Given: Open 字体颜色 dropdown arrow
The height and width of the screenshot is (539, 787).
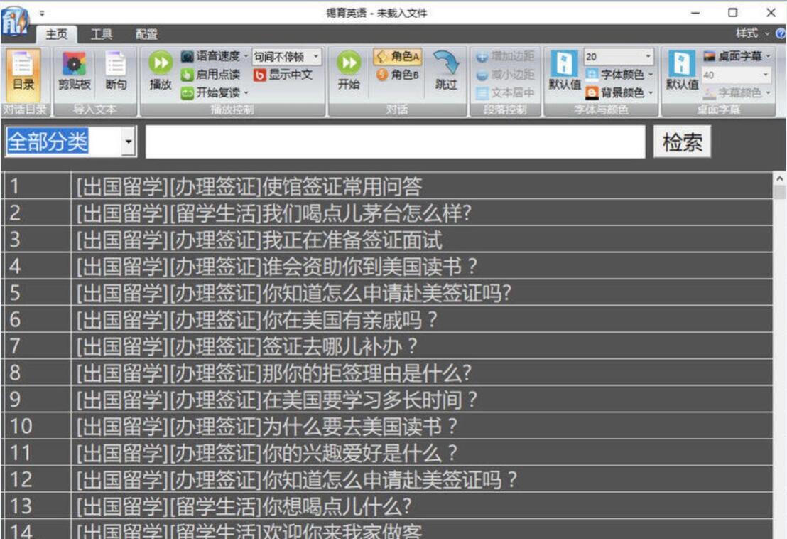Looking at the screenshot, I should (x=651, y=75).
